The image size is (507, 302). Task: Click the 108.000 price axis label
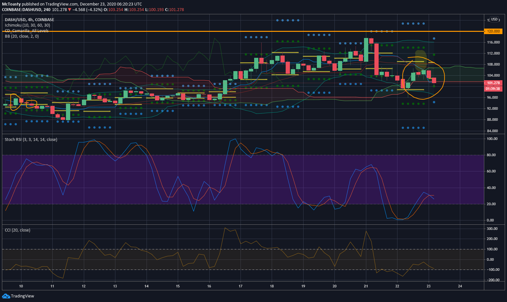(x=493, y=64)
